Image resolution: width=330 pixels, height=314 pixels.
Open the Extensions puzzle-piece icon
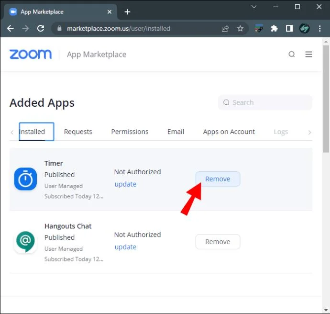click(274, 28)
